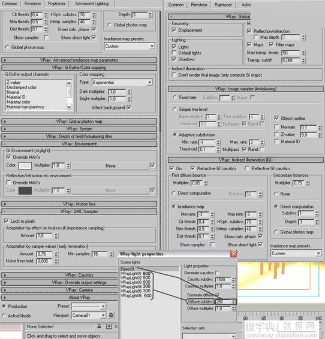The image size is (325, 339).
Task: Open the Selection sets dropdown in light properties
Action: click(x=209, y=336)
